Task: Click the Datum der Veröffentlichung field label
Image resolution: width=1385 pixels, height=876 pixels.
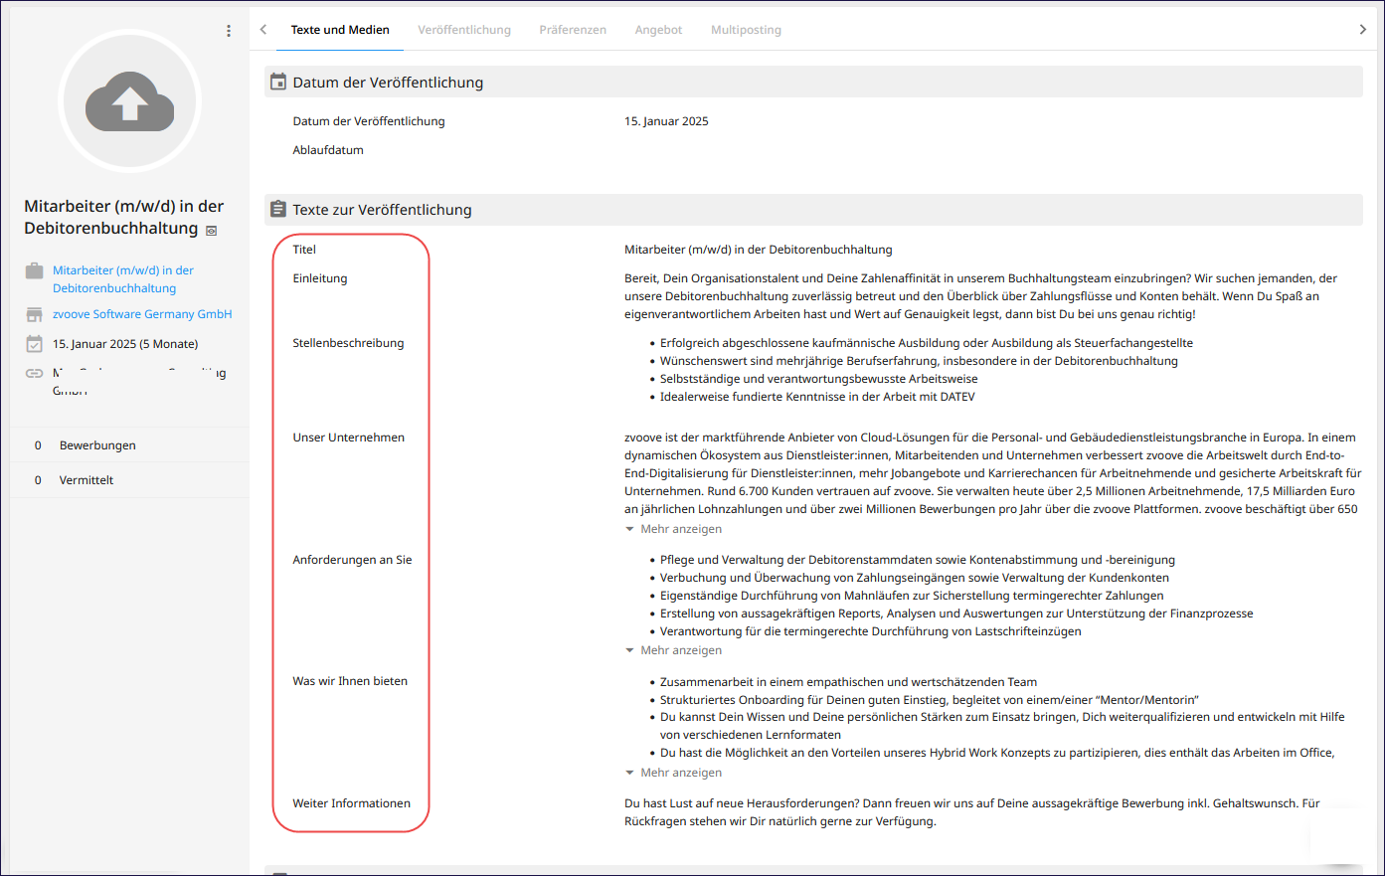Action: coord(369,121)
